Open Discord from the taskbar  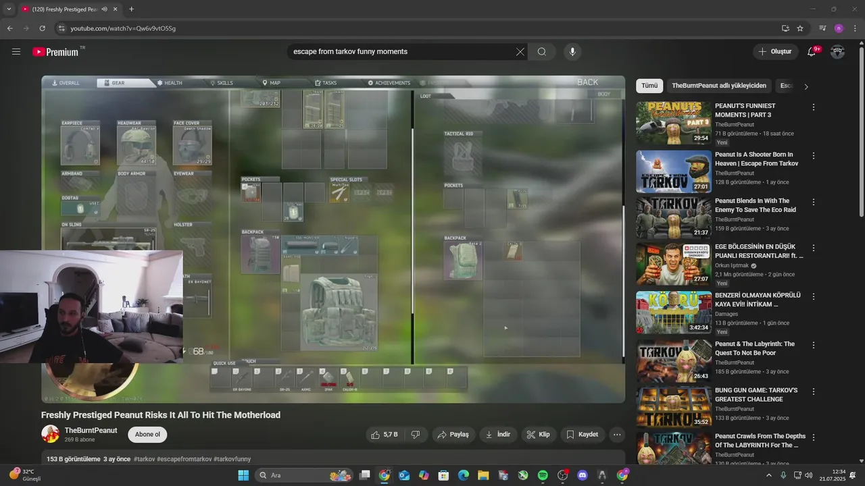(x=583, y=475)
